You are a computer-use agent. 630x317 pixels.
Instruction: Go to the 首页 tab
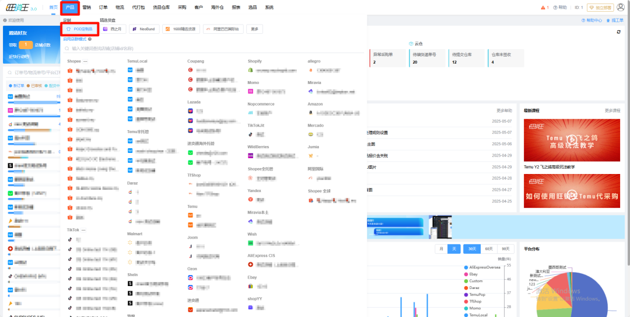pos(53,7)
